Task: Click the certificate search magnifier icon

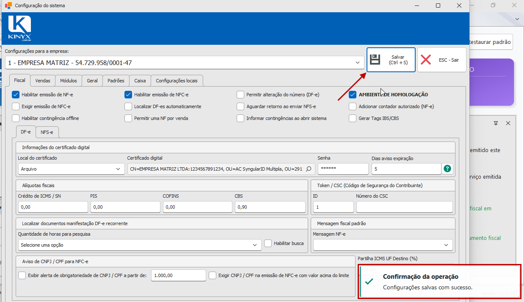Action: coord(309,169)
